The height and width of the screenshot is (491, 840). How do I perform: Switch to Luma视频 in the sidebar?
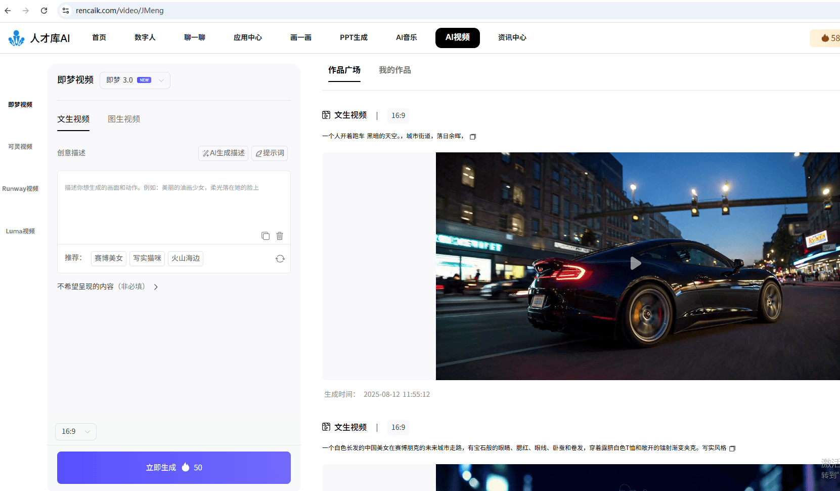[x=20, y=231]
